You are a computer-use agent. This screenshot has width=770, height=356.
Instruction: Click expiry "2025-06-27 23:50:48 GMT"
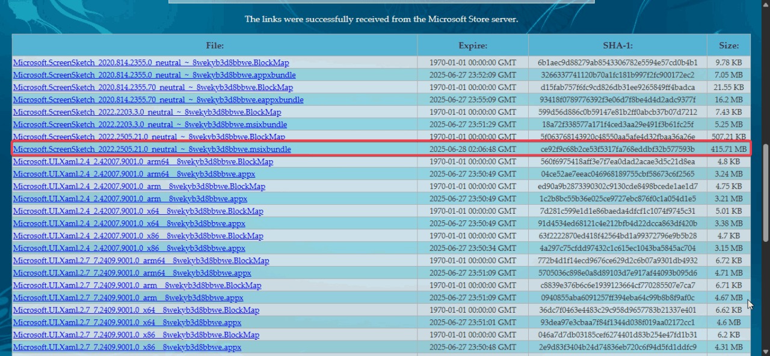tap(473, 347)
